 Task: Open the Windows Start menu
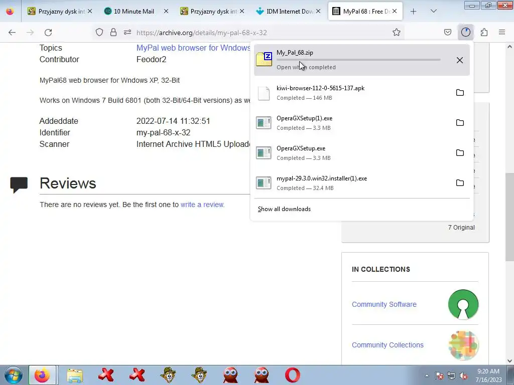(14, 375)
